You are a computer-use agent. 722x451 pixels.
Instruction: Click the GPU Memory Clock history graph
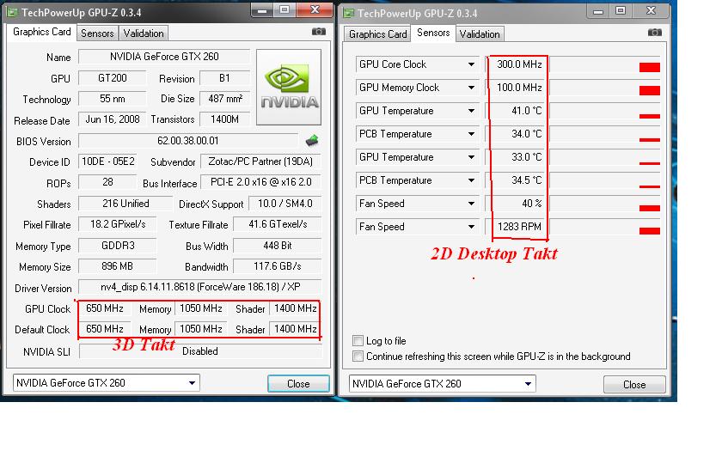(605, 88)
